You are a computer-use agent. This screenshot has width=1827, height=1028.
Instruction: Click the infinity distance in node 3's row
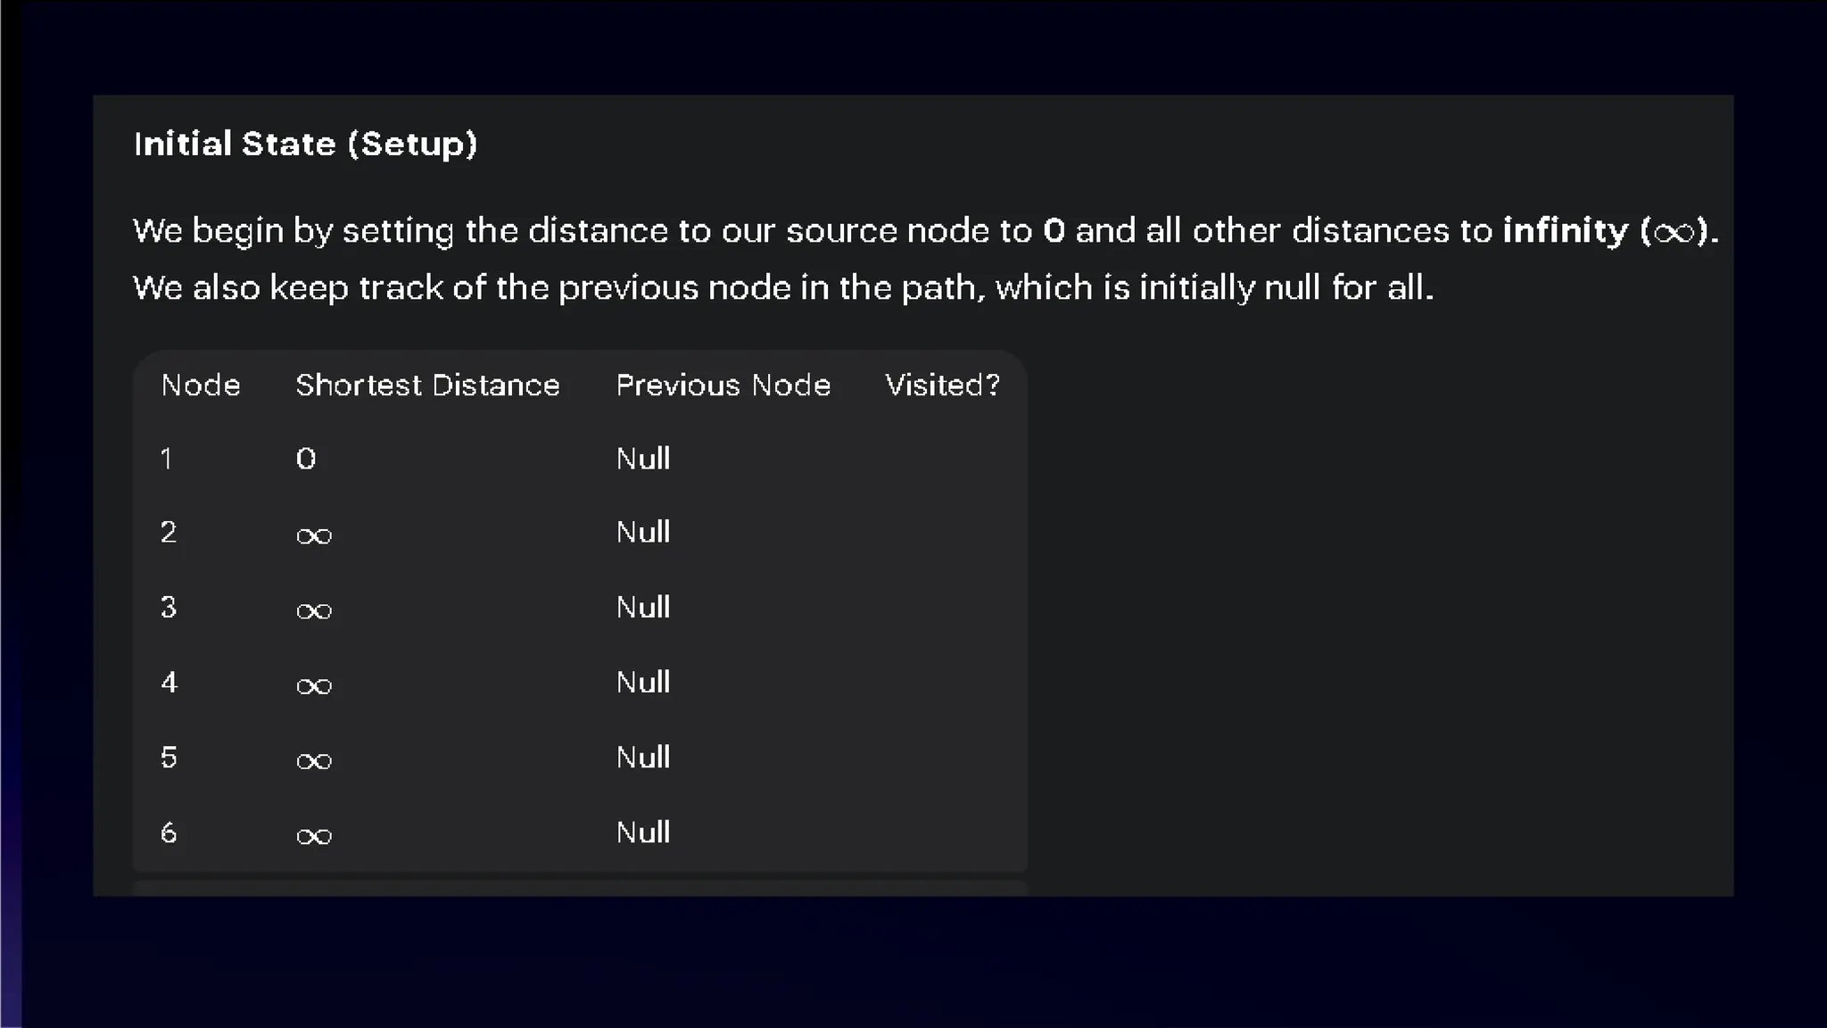(314, 611)
